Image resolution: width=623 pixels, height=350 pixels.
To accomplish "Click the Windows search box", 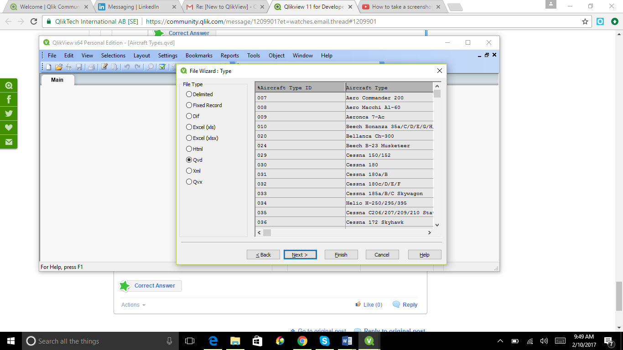I will (x=100, y=341).
